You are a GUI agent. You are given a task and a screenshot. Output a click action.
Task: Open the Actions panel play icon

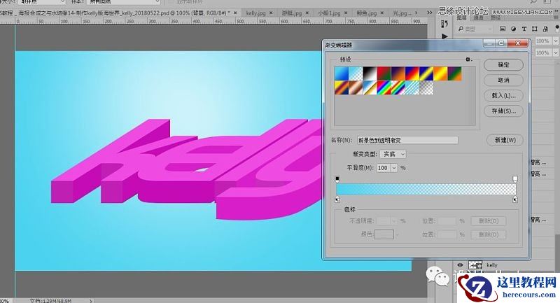point(444,36)
